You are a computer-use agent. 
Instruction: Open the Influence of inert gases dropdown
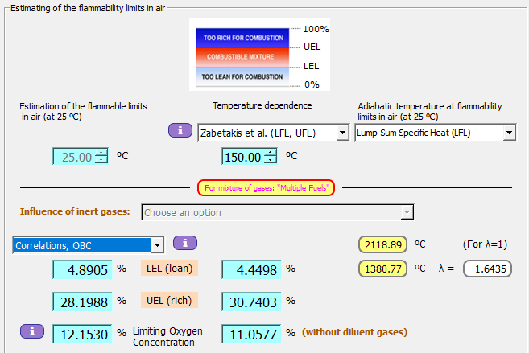pyautogui.click(x=407, y=212)
